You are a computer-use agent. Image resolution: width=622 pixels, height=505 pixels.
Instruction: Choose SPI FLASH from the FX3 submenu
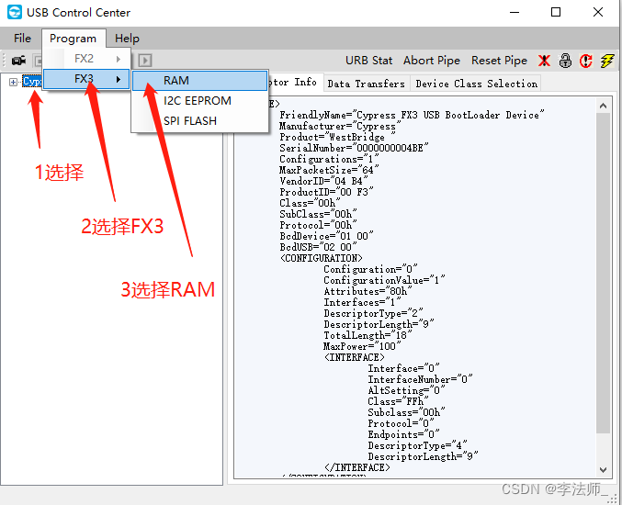200,121
